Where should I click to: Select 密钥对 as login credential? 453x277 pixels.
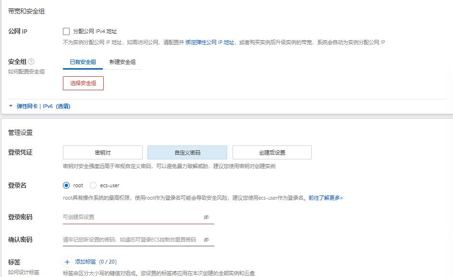point(103,153)
